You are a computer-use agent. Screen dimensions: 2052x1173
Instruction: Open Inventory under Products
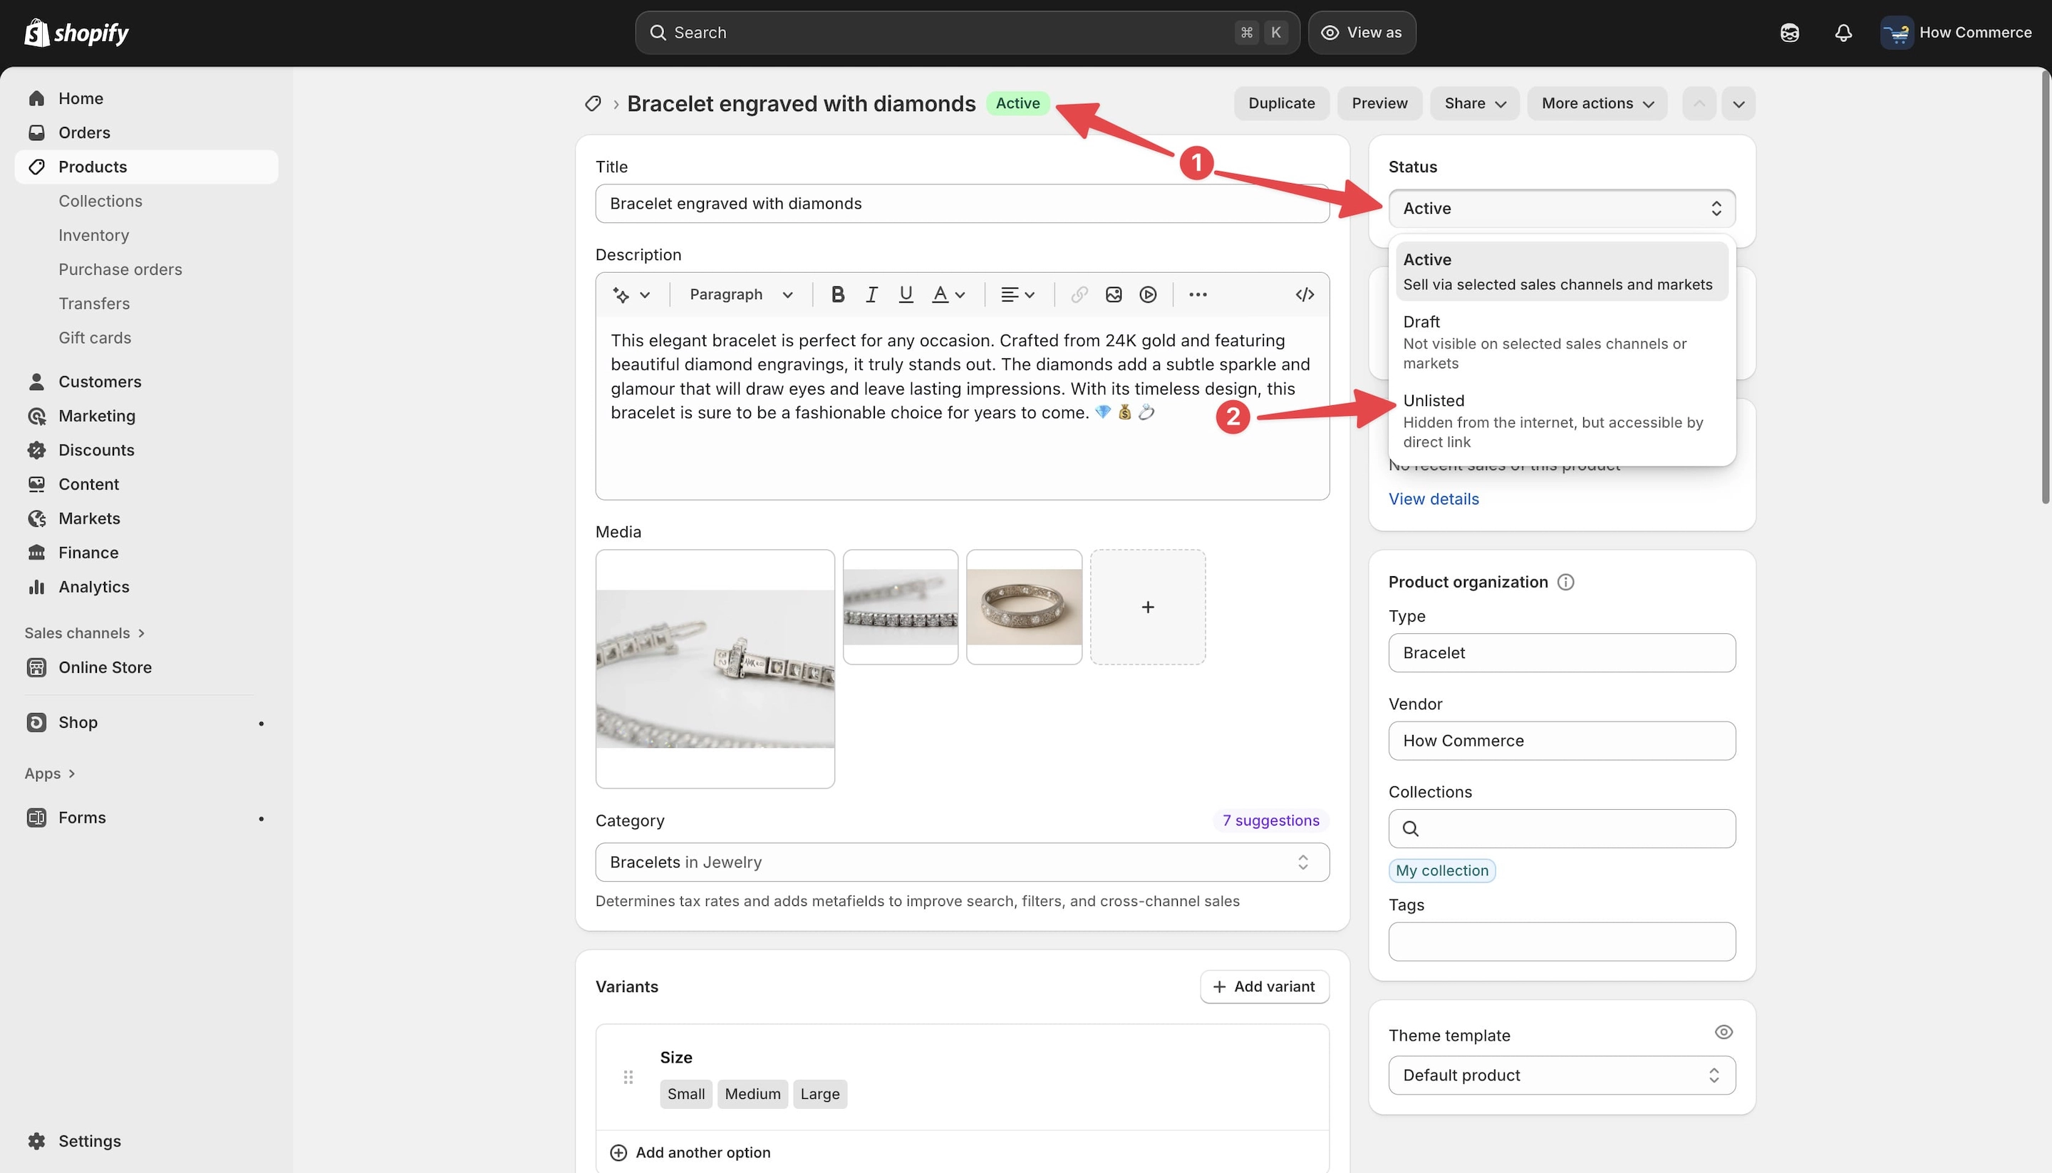[93, 235]
